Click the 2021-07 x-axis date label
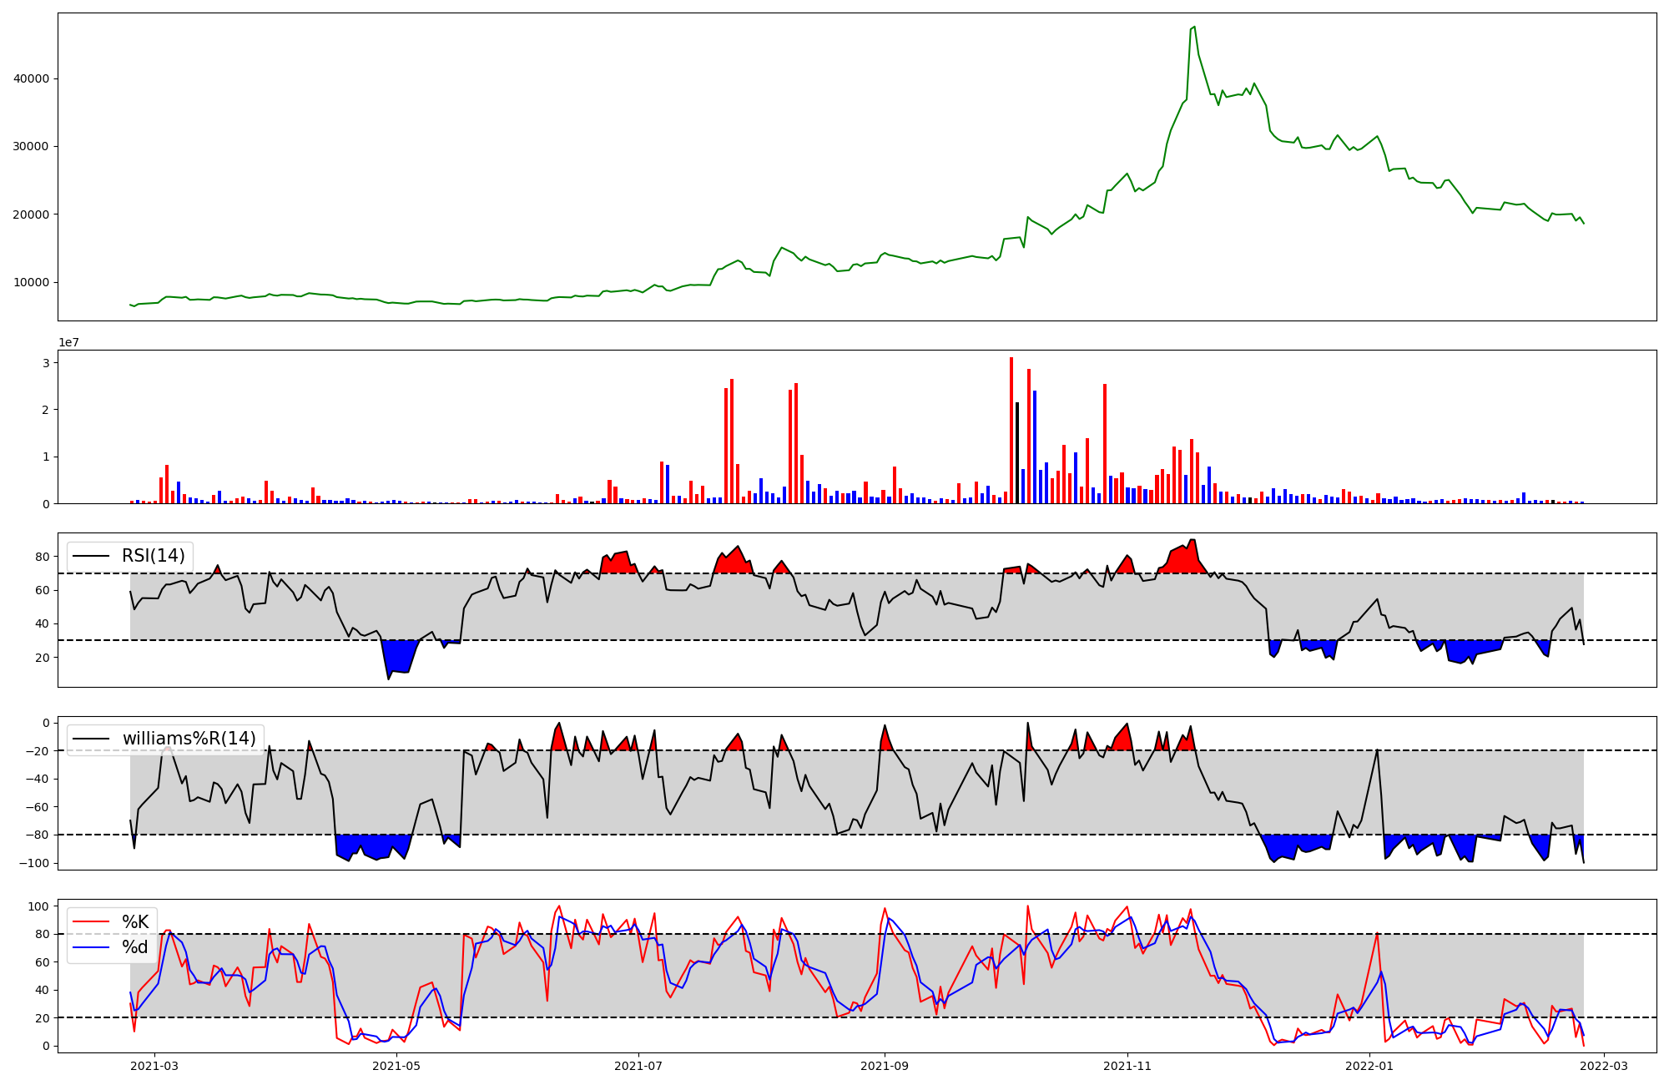This screenshot has height=1085, width=1669. pos(638,1066)
